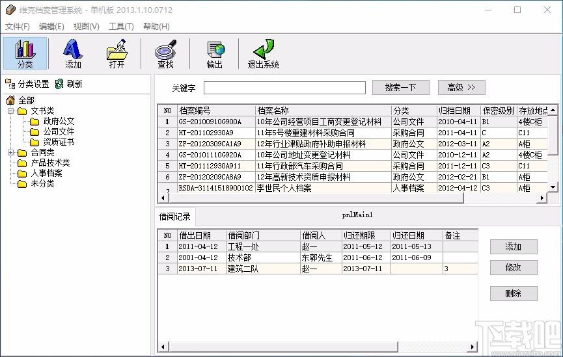Select the 政府公文 folder
Image resolution: width=563 pixels, height=357 pixels.
(x=51, y=121)
